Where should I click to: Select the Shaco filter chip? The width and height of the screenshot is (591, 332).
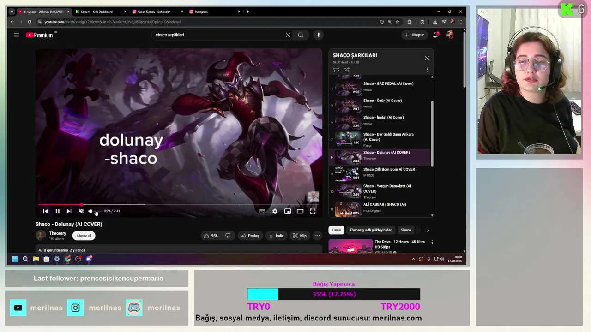pos(406,230)
